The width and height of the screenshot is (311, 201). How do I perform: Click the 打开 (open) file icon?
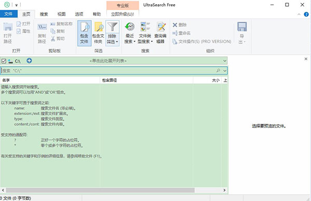(19, 24)
